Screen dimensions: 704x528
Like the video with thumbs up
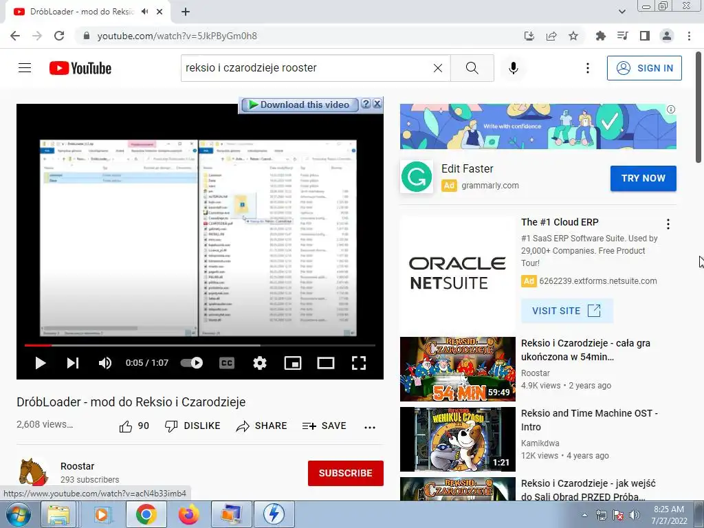coord(134,426)
